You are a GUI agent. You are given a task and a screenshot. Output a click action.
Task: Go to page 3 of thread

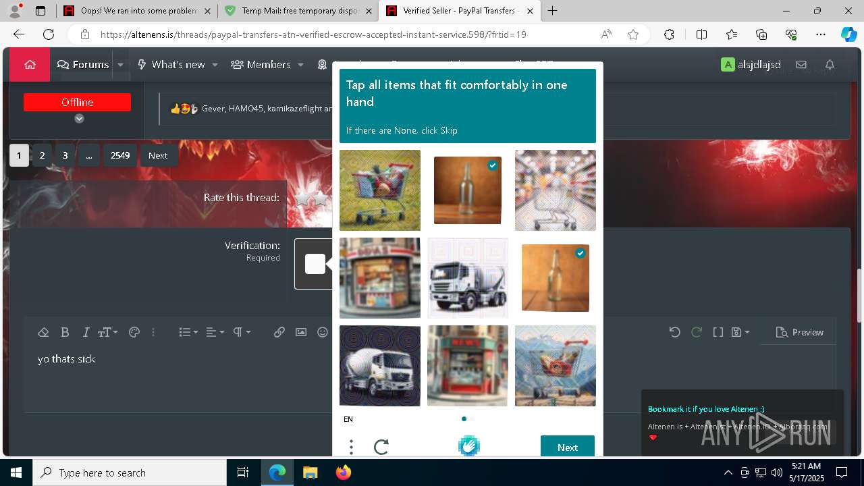(x=65, y=155)
